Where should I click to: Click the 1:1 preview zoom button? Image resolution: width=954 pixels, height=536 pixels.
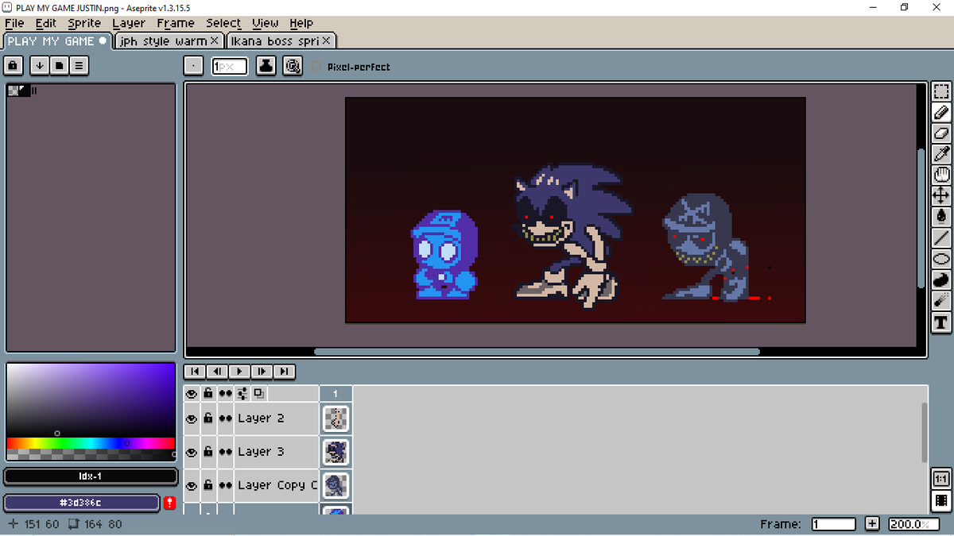click(x=940, y=479)
